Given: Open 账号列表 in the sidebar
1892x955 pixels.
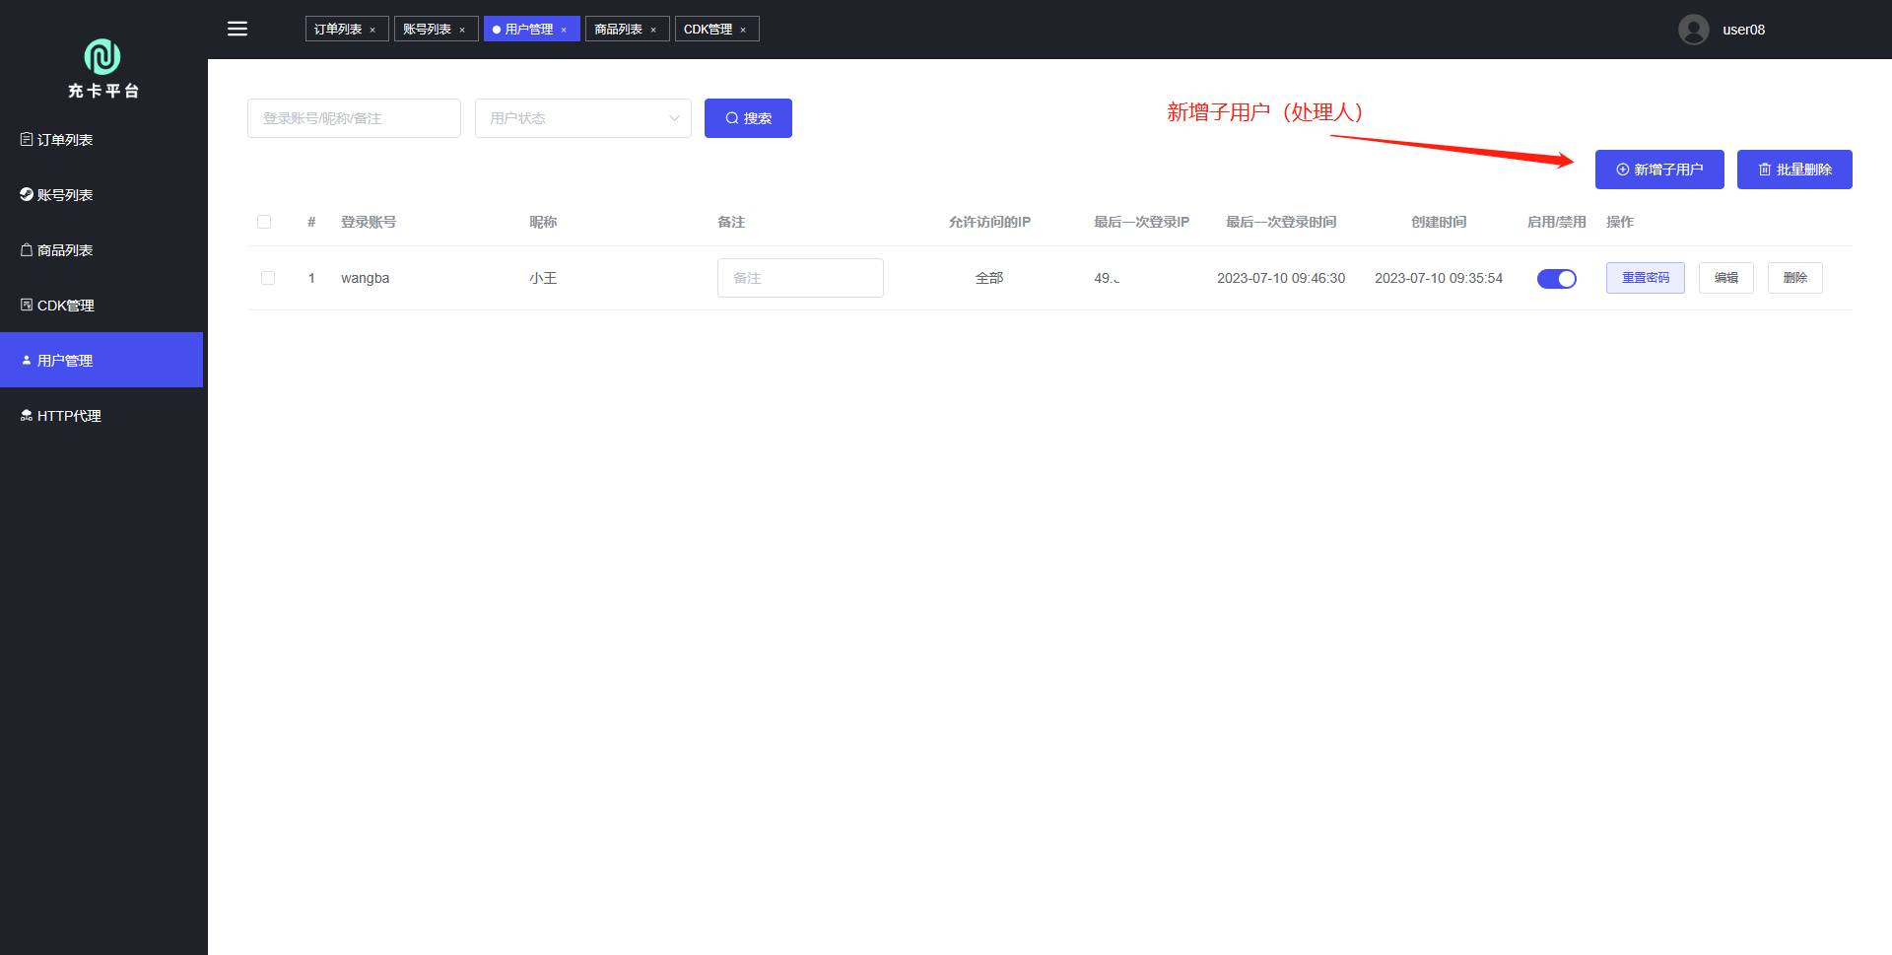Looking at the screenshot, I should [101, 195].
